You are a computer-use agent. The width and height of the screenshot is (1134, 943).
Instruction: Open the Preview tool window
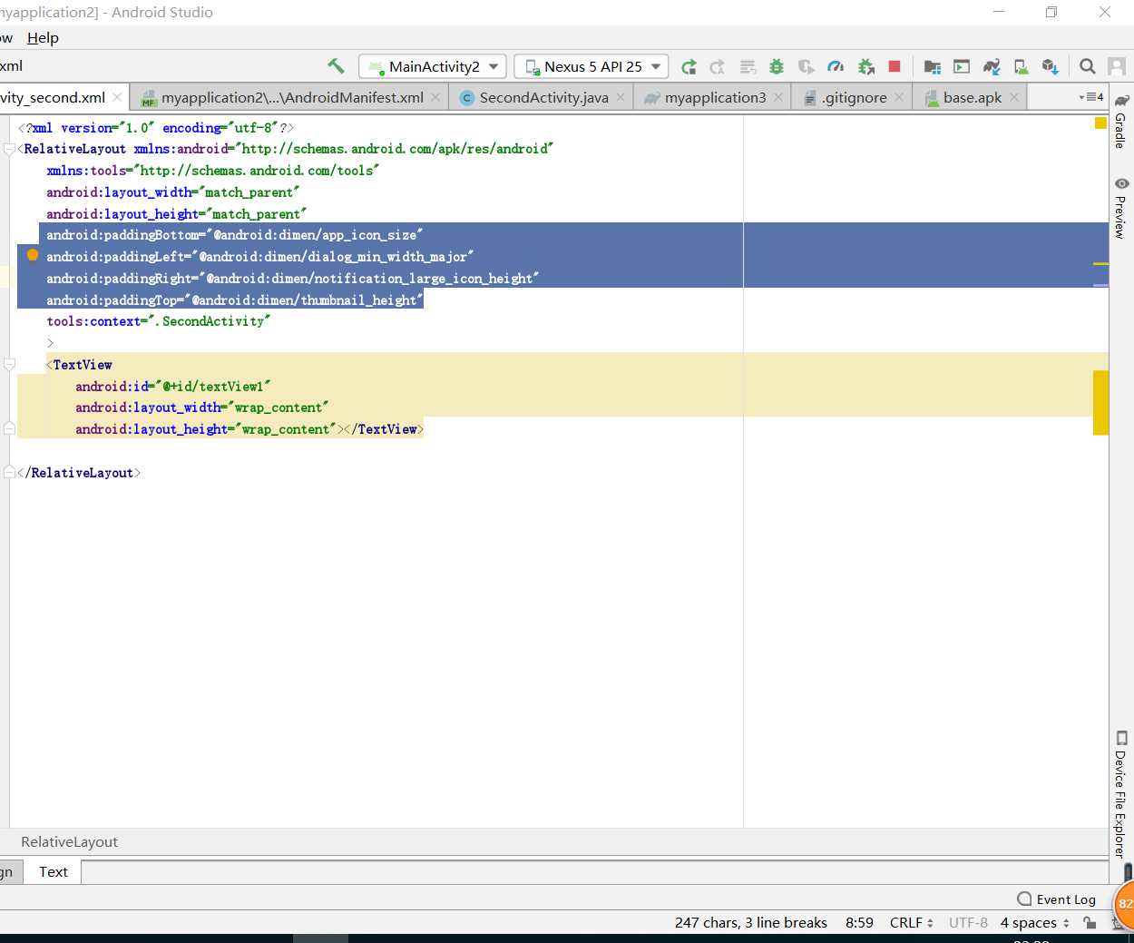1121,208
